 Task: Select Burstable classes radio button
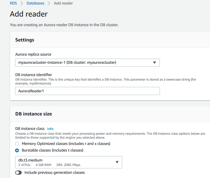pyautogui.click(x=17, y=150)
